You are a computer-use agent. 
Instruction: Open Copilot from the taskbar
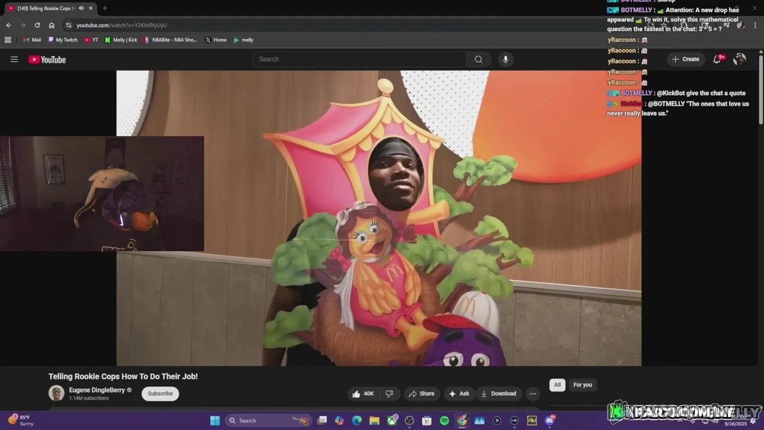340,420
